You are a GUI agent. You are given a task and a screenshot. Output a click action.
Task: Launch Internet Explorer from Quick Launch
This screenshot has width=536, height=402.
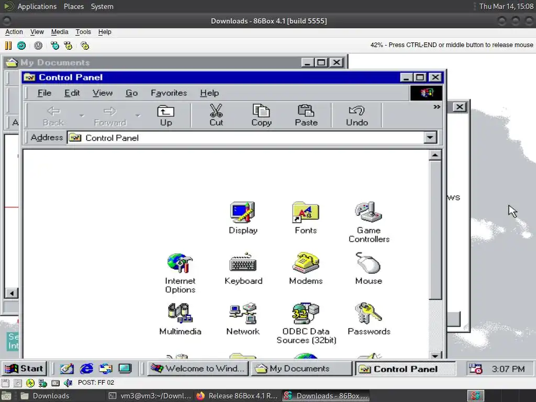point(86,368)
